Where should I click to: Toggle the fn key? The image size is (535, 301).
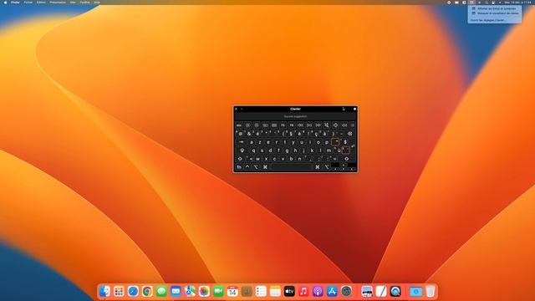239,167
